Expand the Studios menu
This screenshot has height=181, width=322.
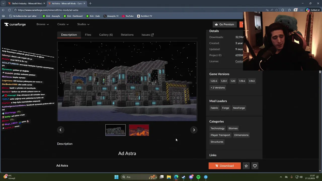point(83,24)
